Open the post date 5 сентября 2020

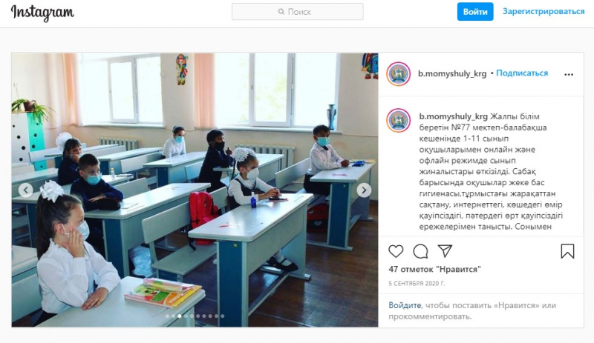[417, 283]
